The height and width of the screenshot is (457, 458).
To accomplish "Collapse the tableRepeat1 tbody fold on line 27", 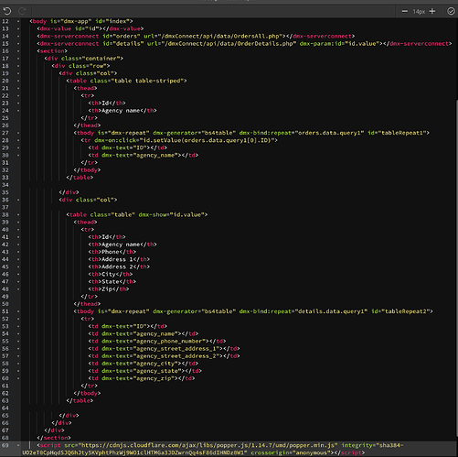I will 18,133.
